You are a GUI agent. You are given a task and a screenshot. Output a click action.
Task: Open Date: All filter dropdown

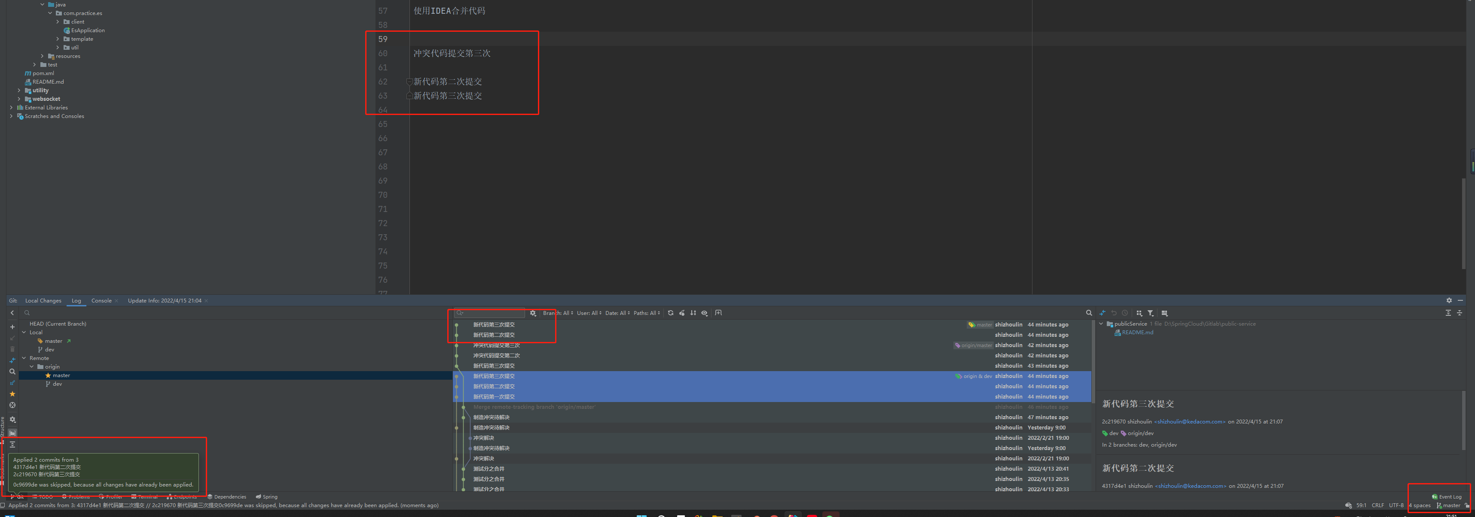click(x=617, y=313)
